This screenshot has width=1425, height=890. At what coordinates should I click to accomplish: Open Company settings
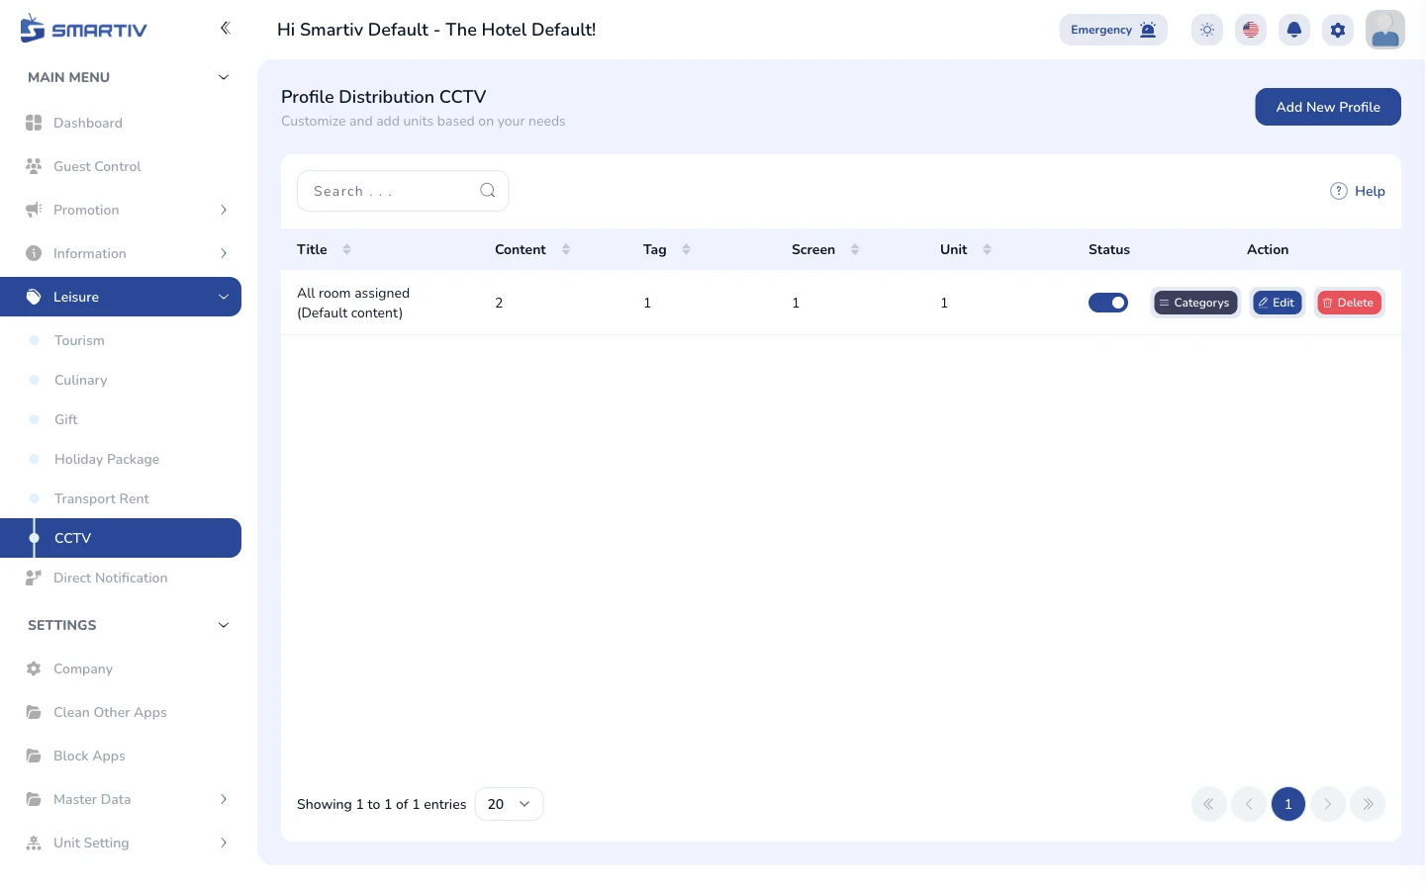(x=121, y=668)
